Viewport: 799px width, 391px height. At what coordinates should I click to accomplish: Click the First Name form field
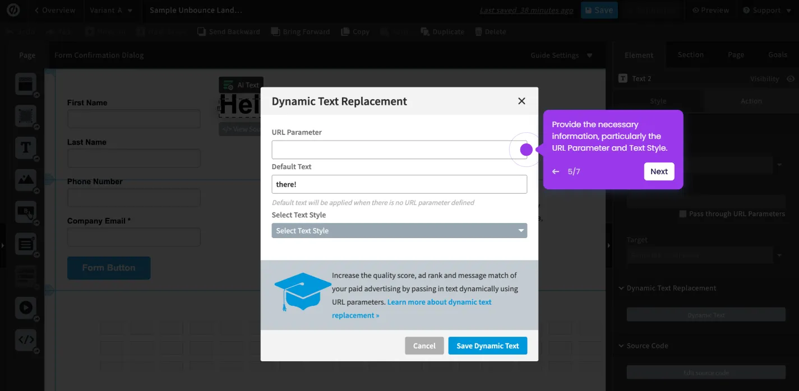coord(133,119)
